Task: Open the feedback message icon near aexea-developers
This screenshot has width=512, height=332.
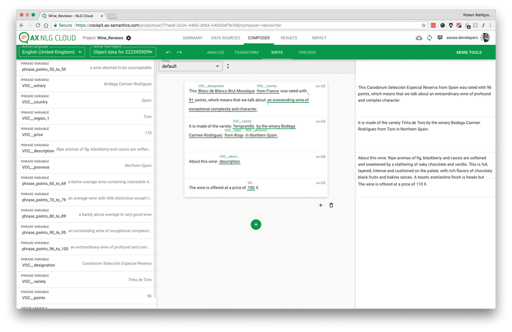Action: click(440, 38)
